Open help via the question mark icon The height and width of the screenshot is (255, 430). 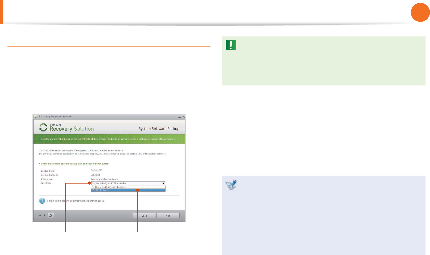point(44,215)
